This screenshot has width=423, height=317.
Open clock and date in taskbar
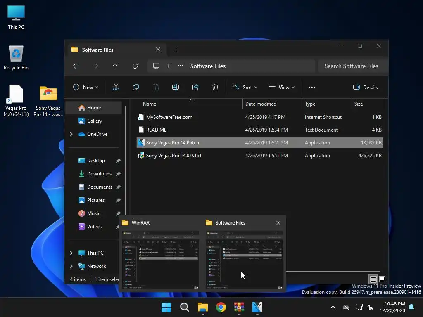(x=392, y=307)
